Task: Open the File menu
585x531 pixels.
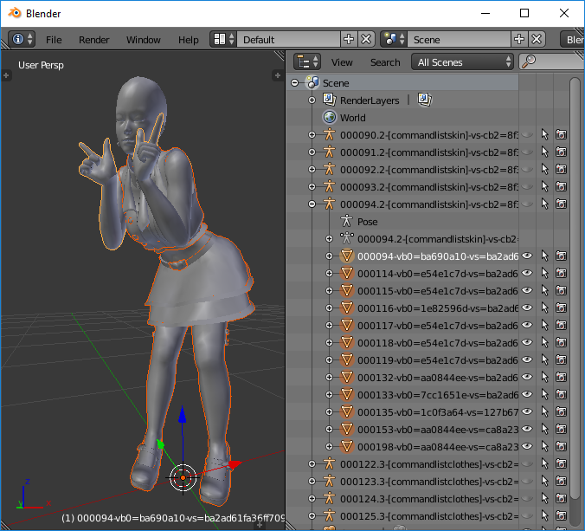Action: click(54, 40)
